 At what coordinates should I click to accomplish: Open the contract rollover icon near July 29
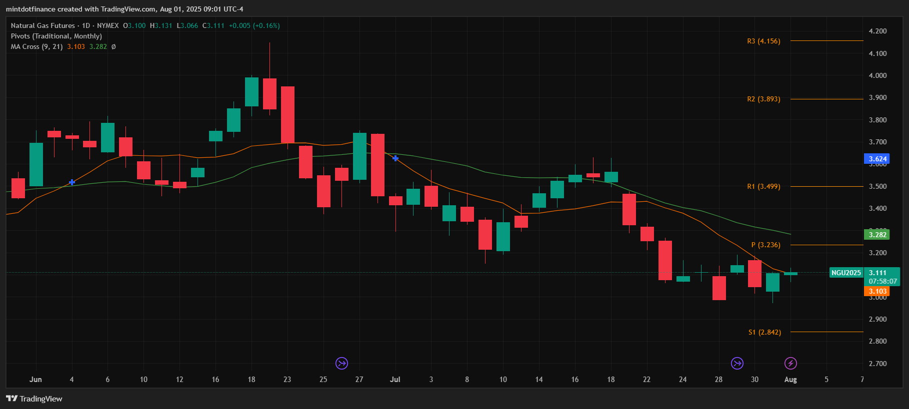(737, 363)
